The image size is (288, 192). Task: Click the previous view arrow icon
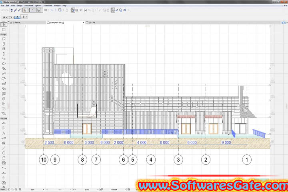(9, 190)
